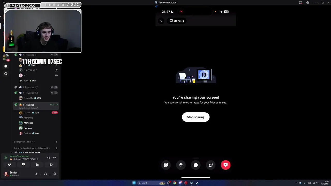
Task: Expand the Renginiu kanalai category
Action: click(x=24, y=142)
